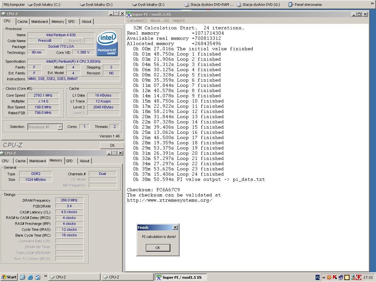Click the Multiplier x 14.0 value

coord(43,101)
